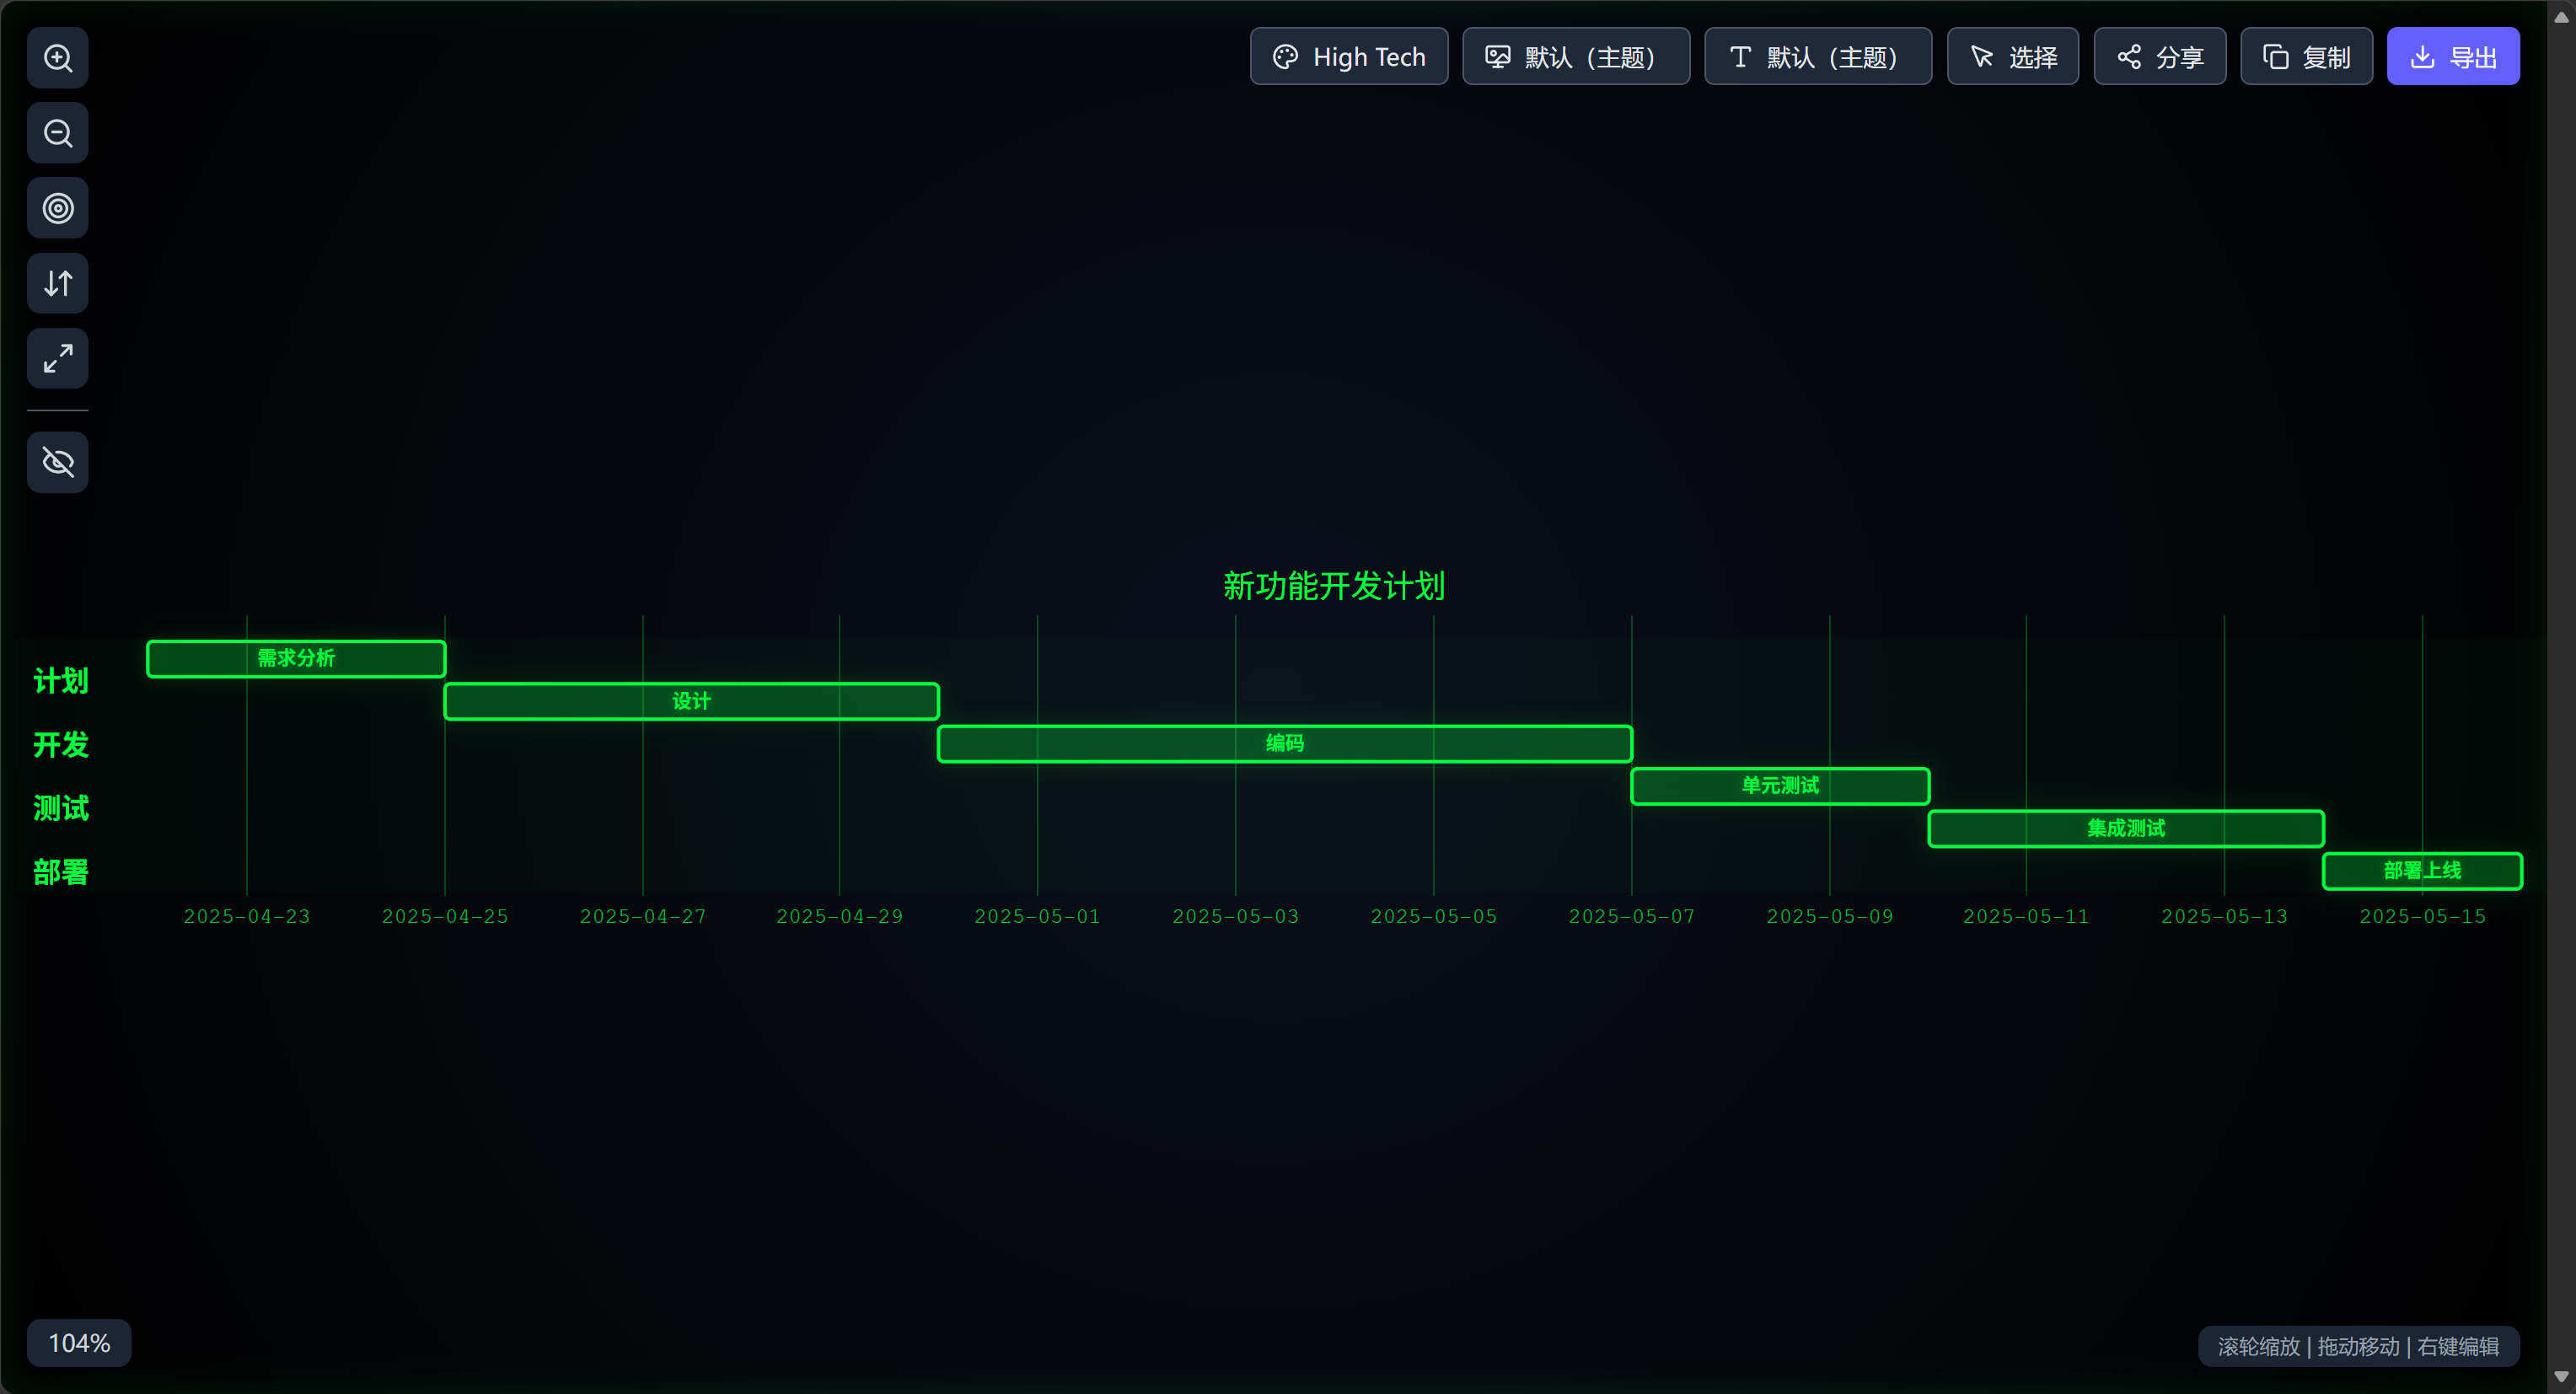Click the 2025-04-23 date axis label

click(x=247, y=916)
